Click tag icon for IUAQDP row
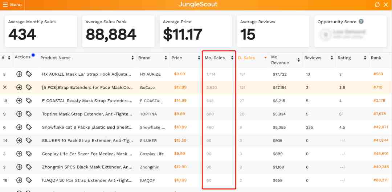The image size is (392, 192). coord(29,180)
